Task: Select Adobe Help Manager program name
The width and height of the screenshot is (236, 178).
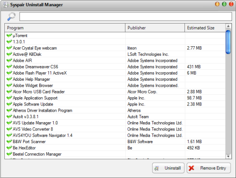Action: pos(31,79)
